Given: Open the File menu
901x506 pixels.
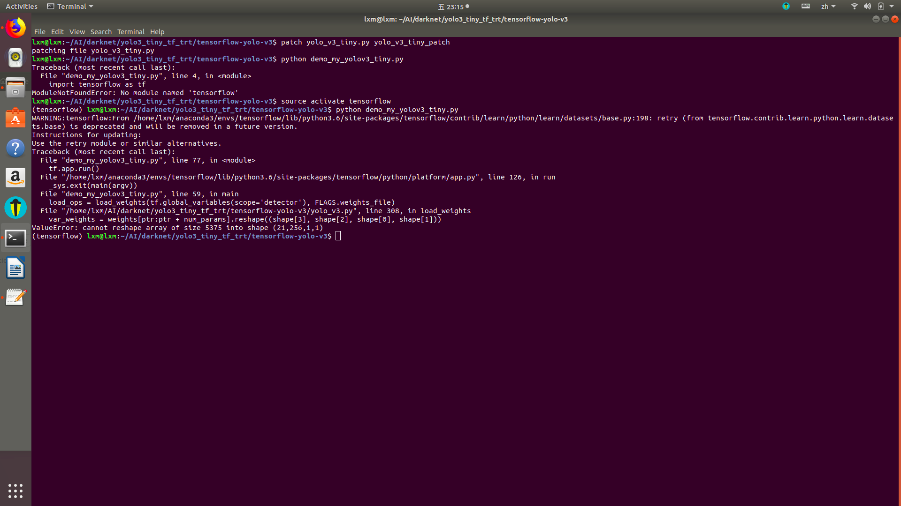Looking at the screenshot, I should [x=40, y=32].
